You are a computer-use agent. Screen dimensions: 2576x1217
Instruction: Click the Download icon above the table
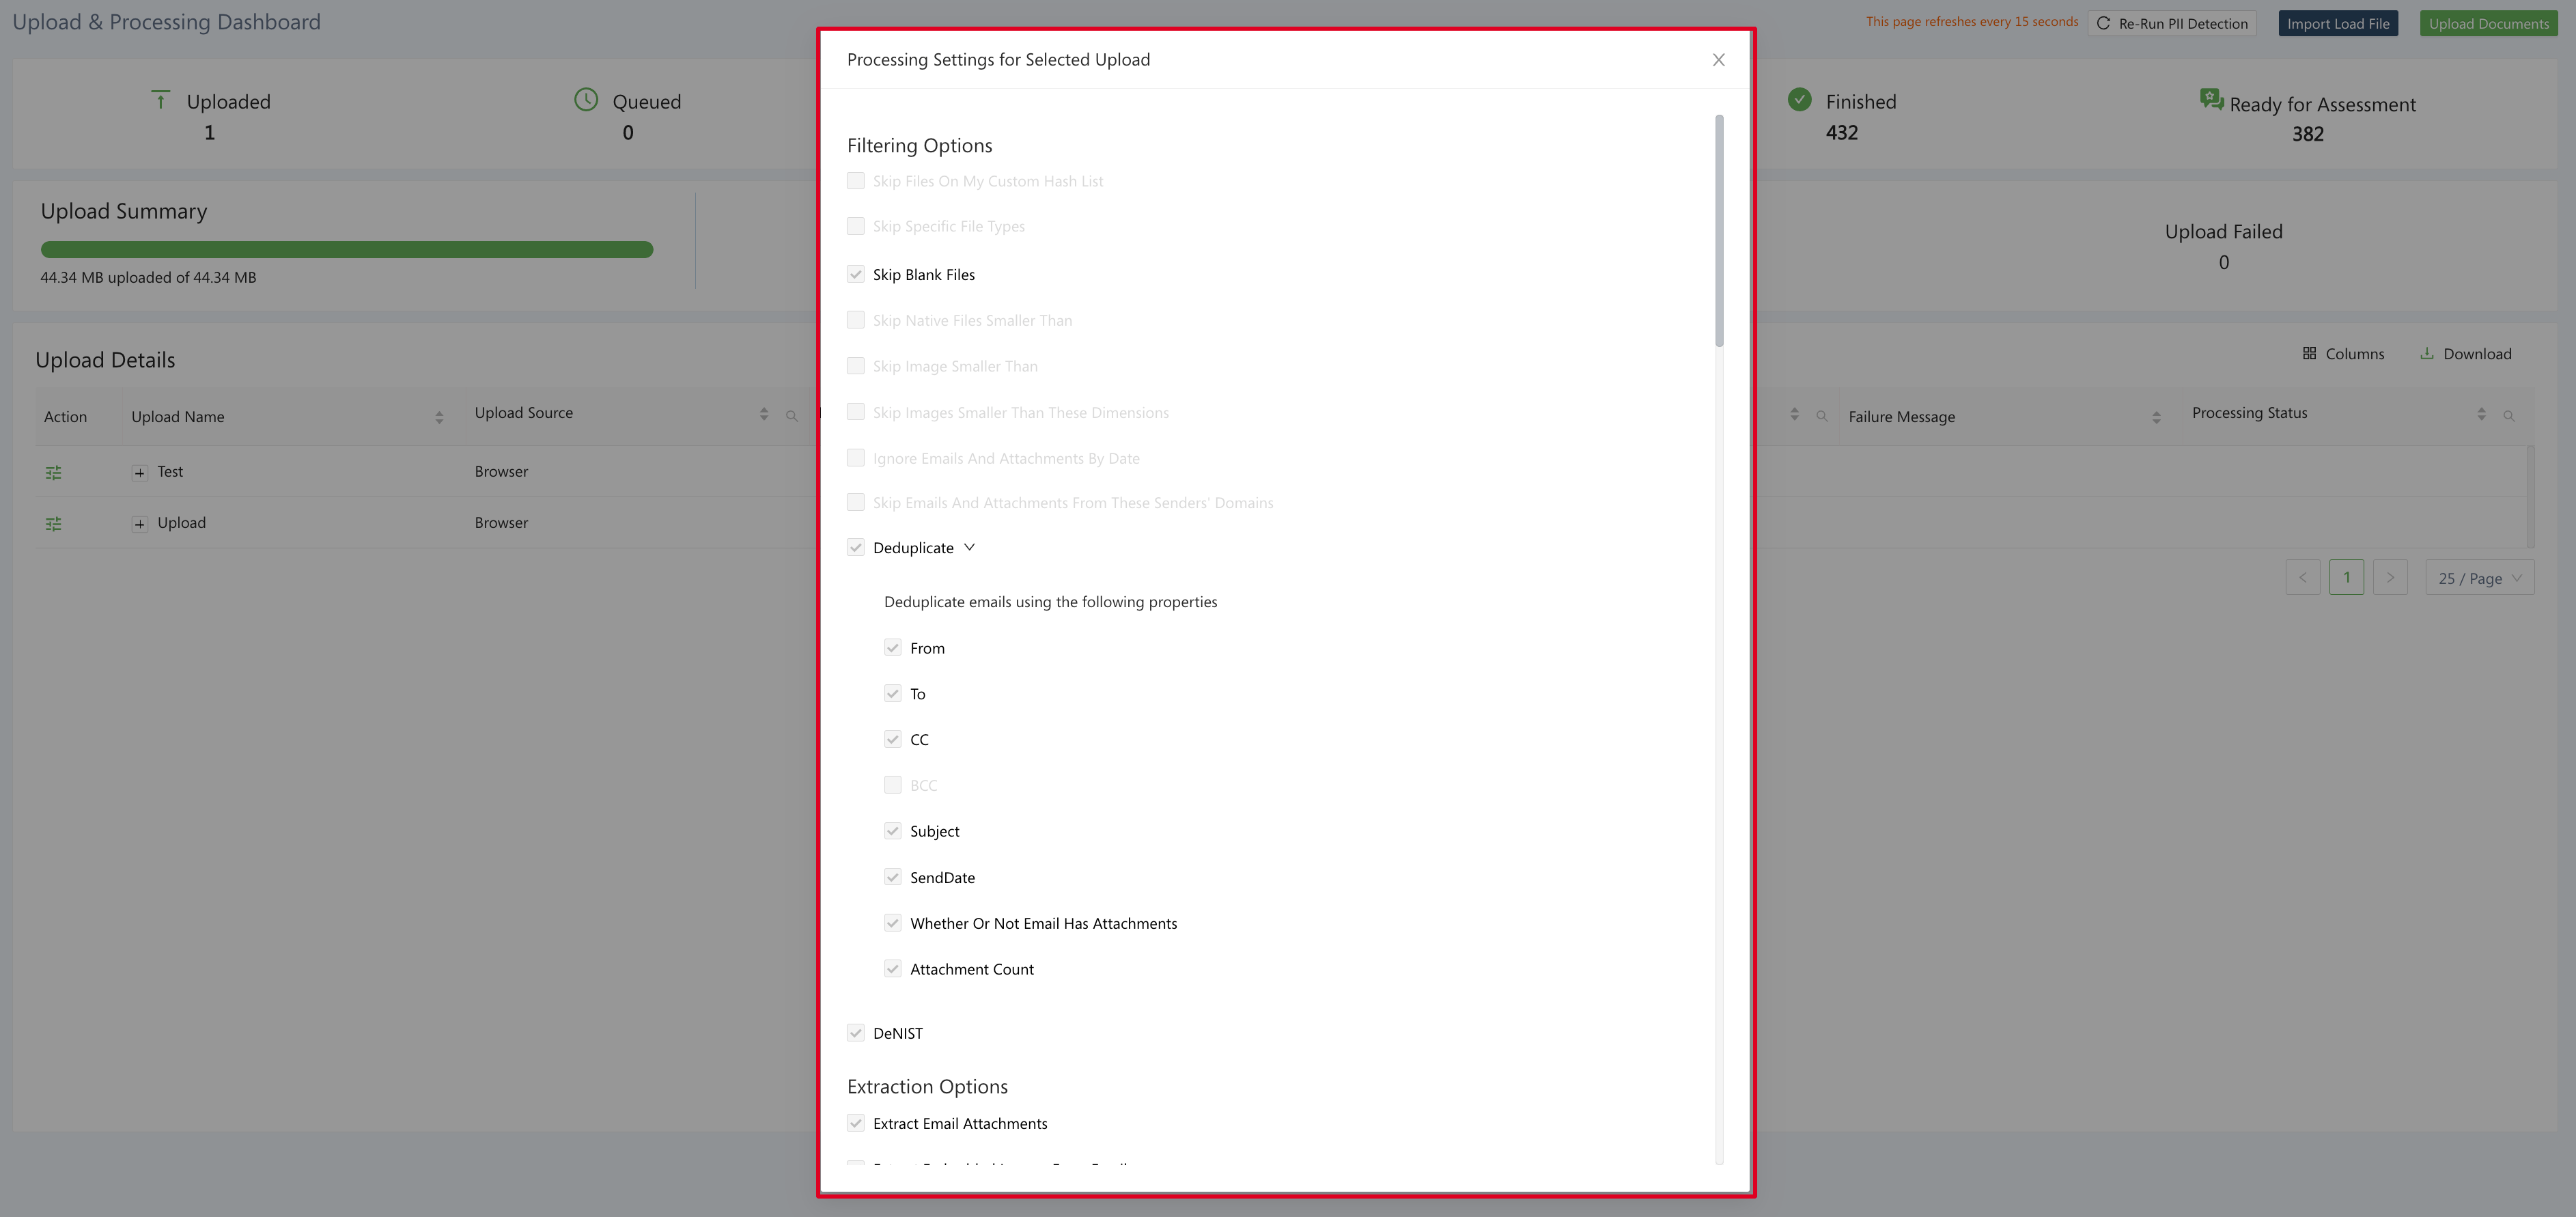pos(2427,354)
